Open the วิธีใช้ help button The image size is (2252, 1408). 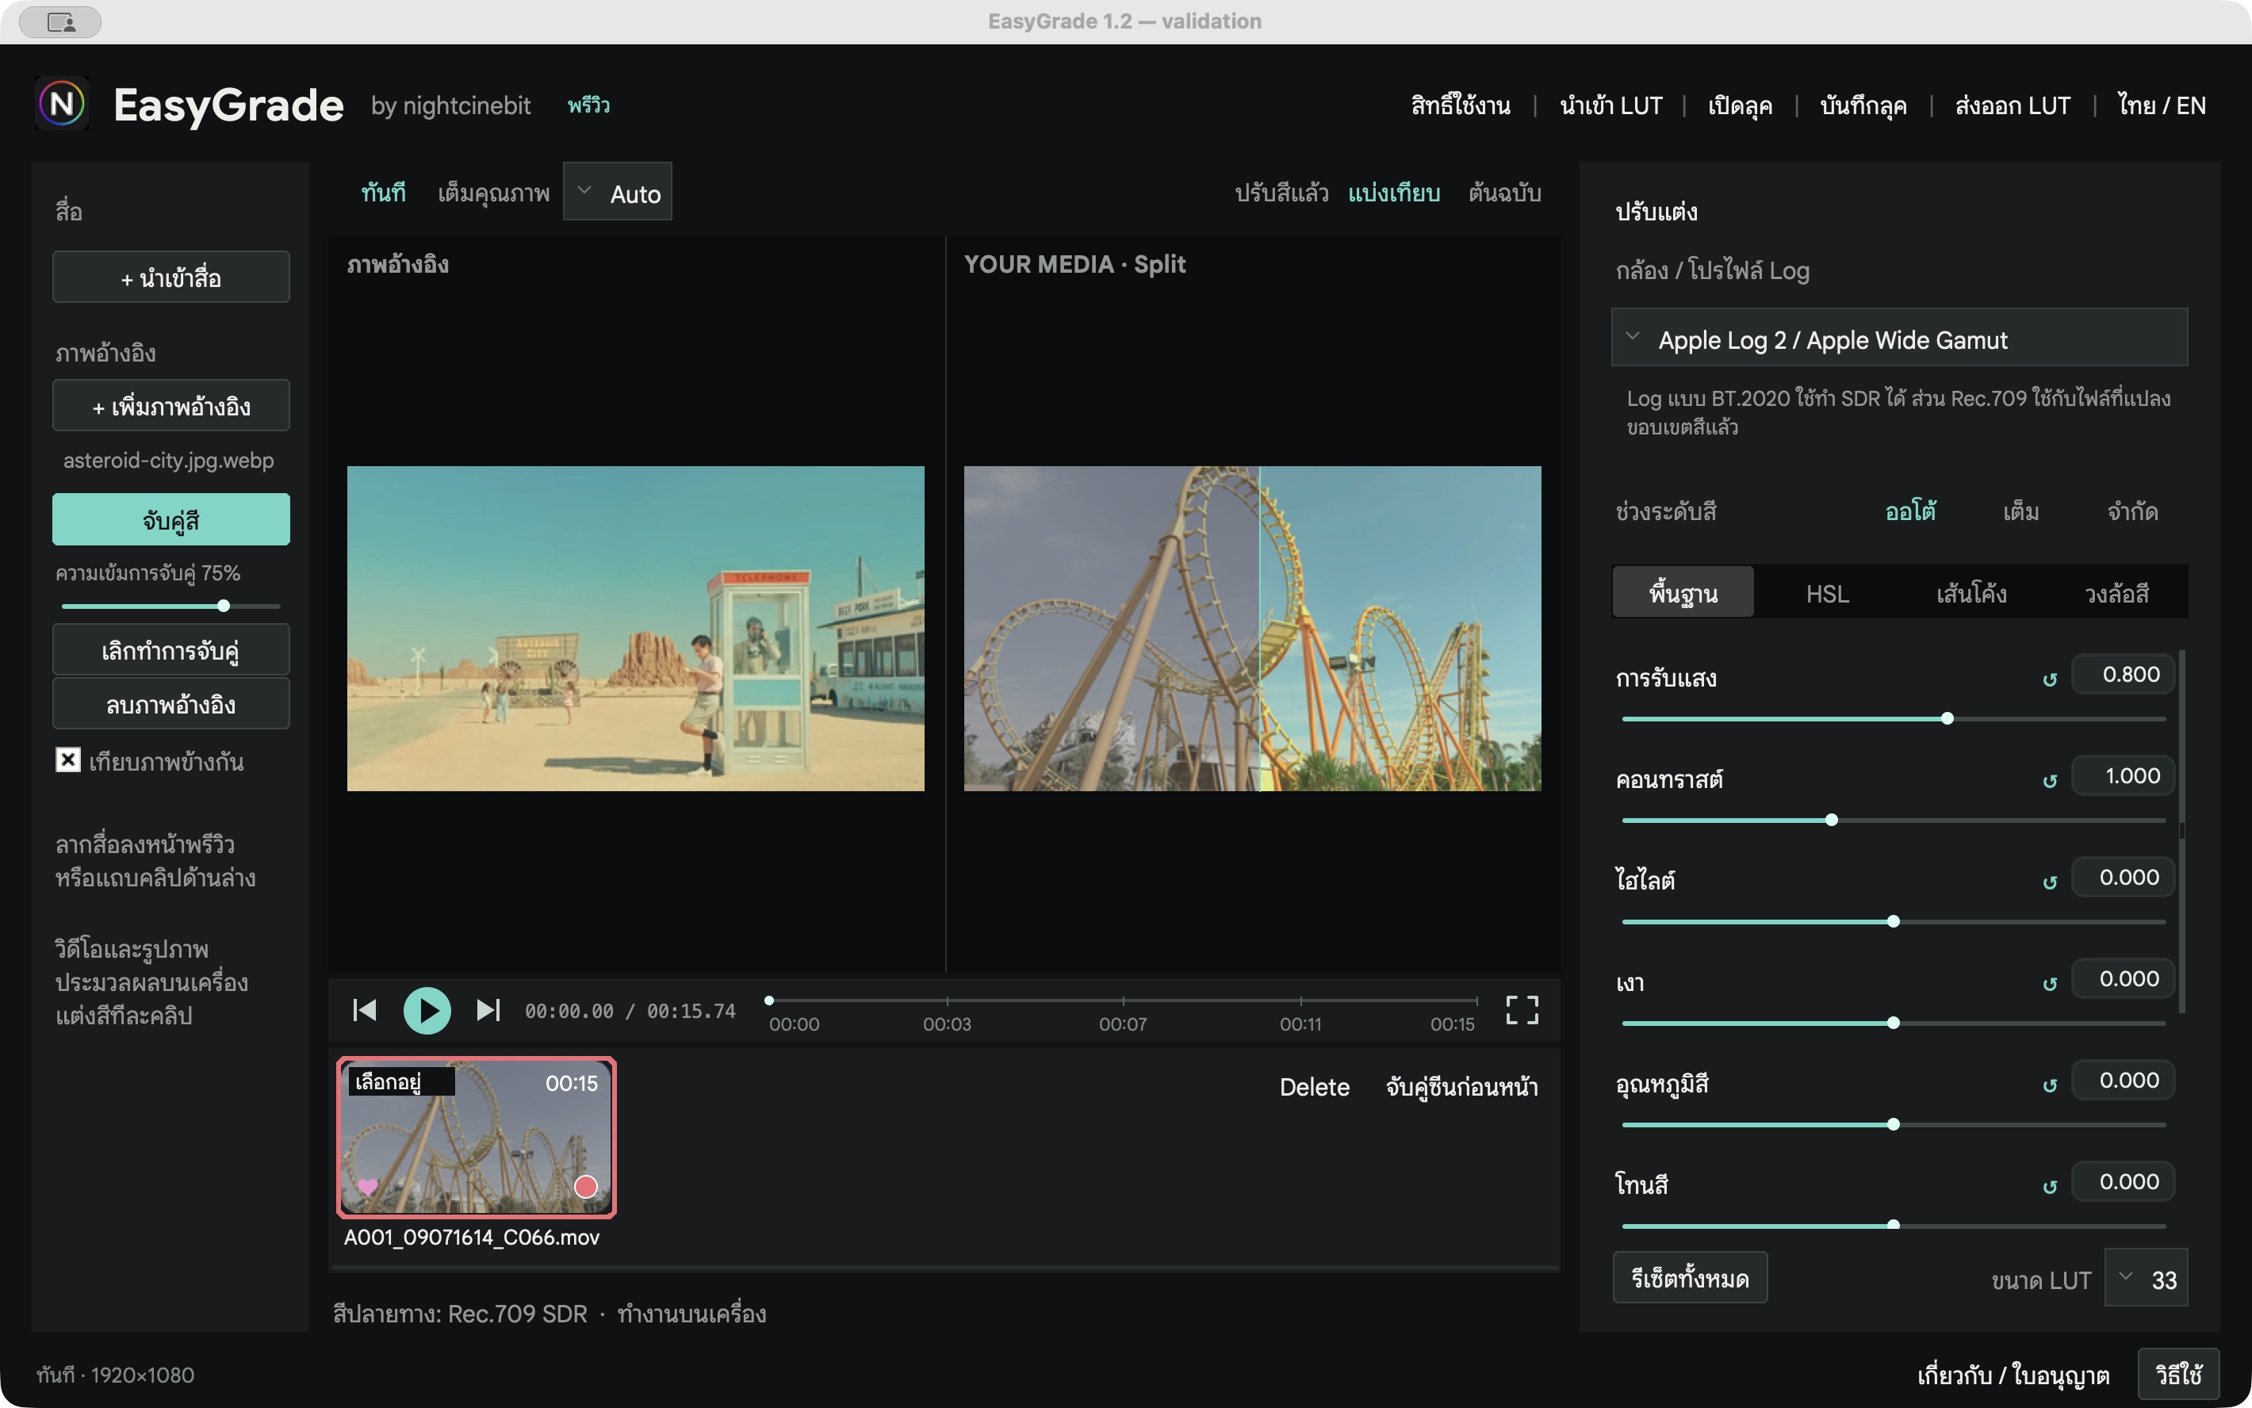pyautogui.click(x=2178, y=1374)
